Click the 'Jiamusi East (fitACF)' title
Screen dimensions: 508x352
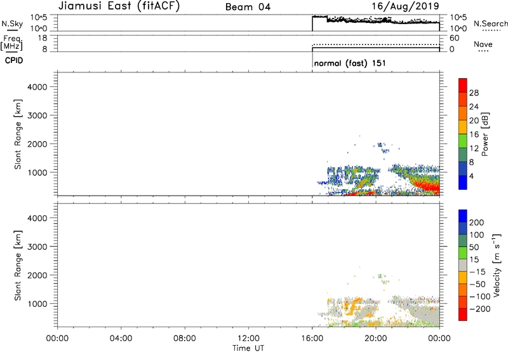coord(119,6)
